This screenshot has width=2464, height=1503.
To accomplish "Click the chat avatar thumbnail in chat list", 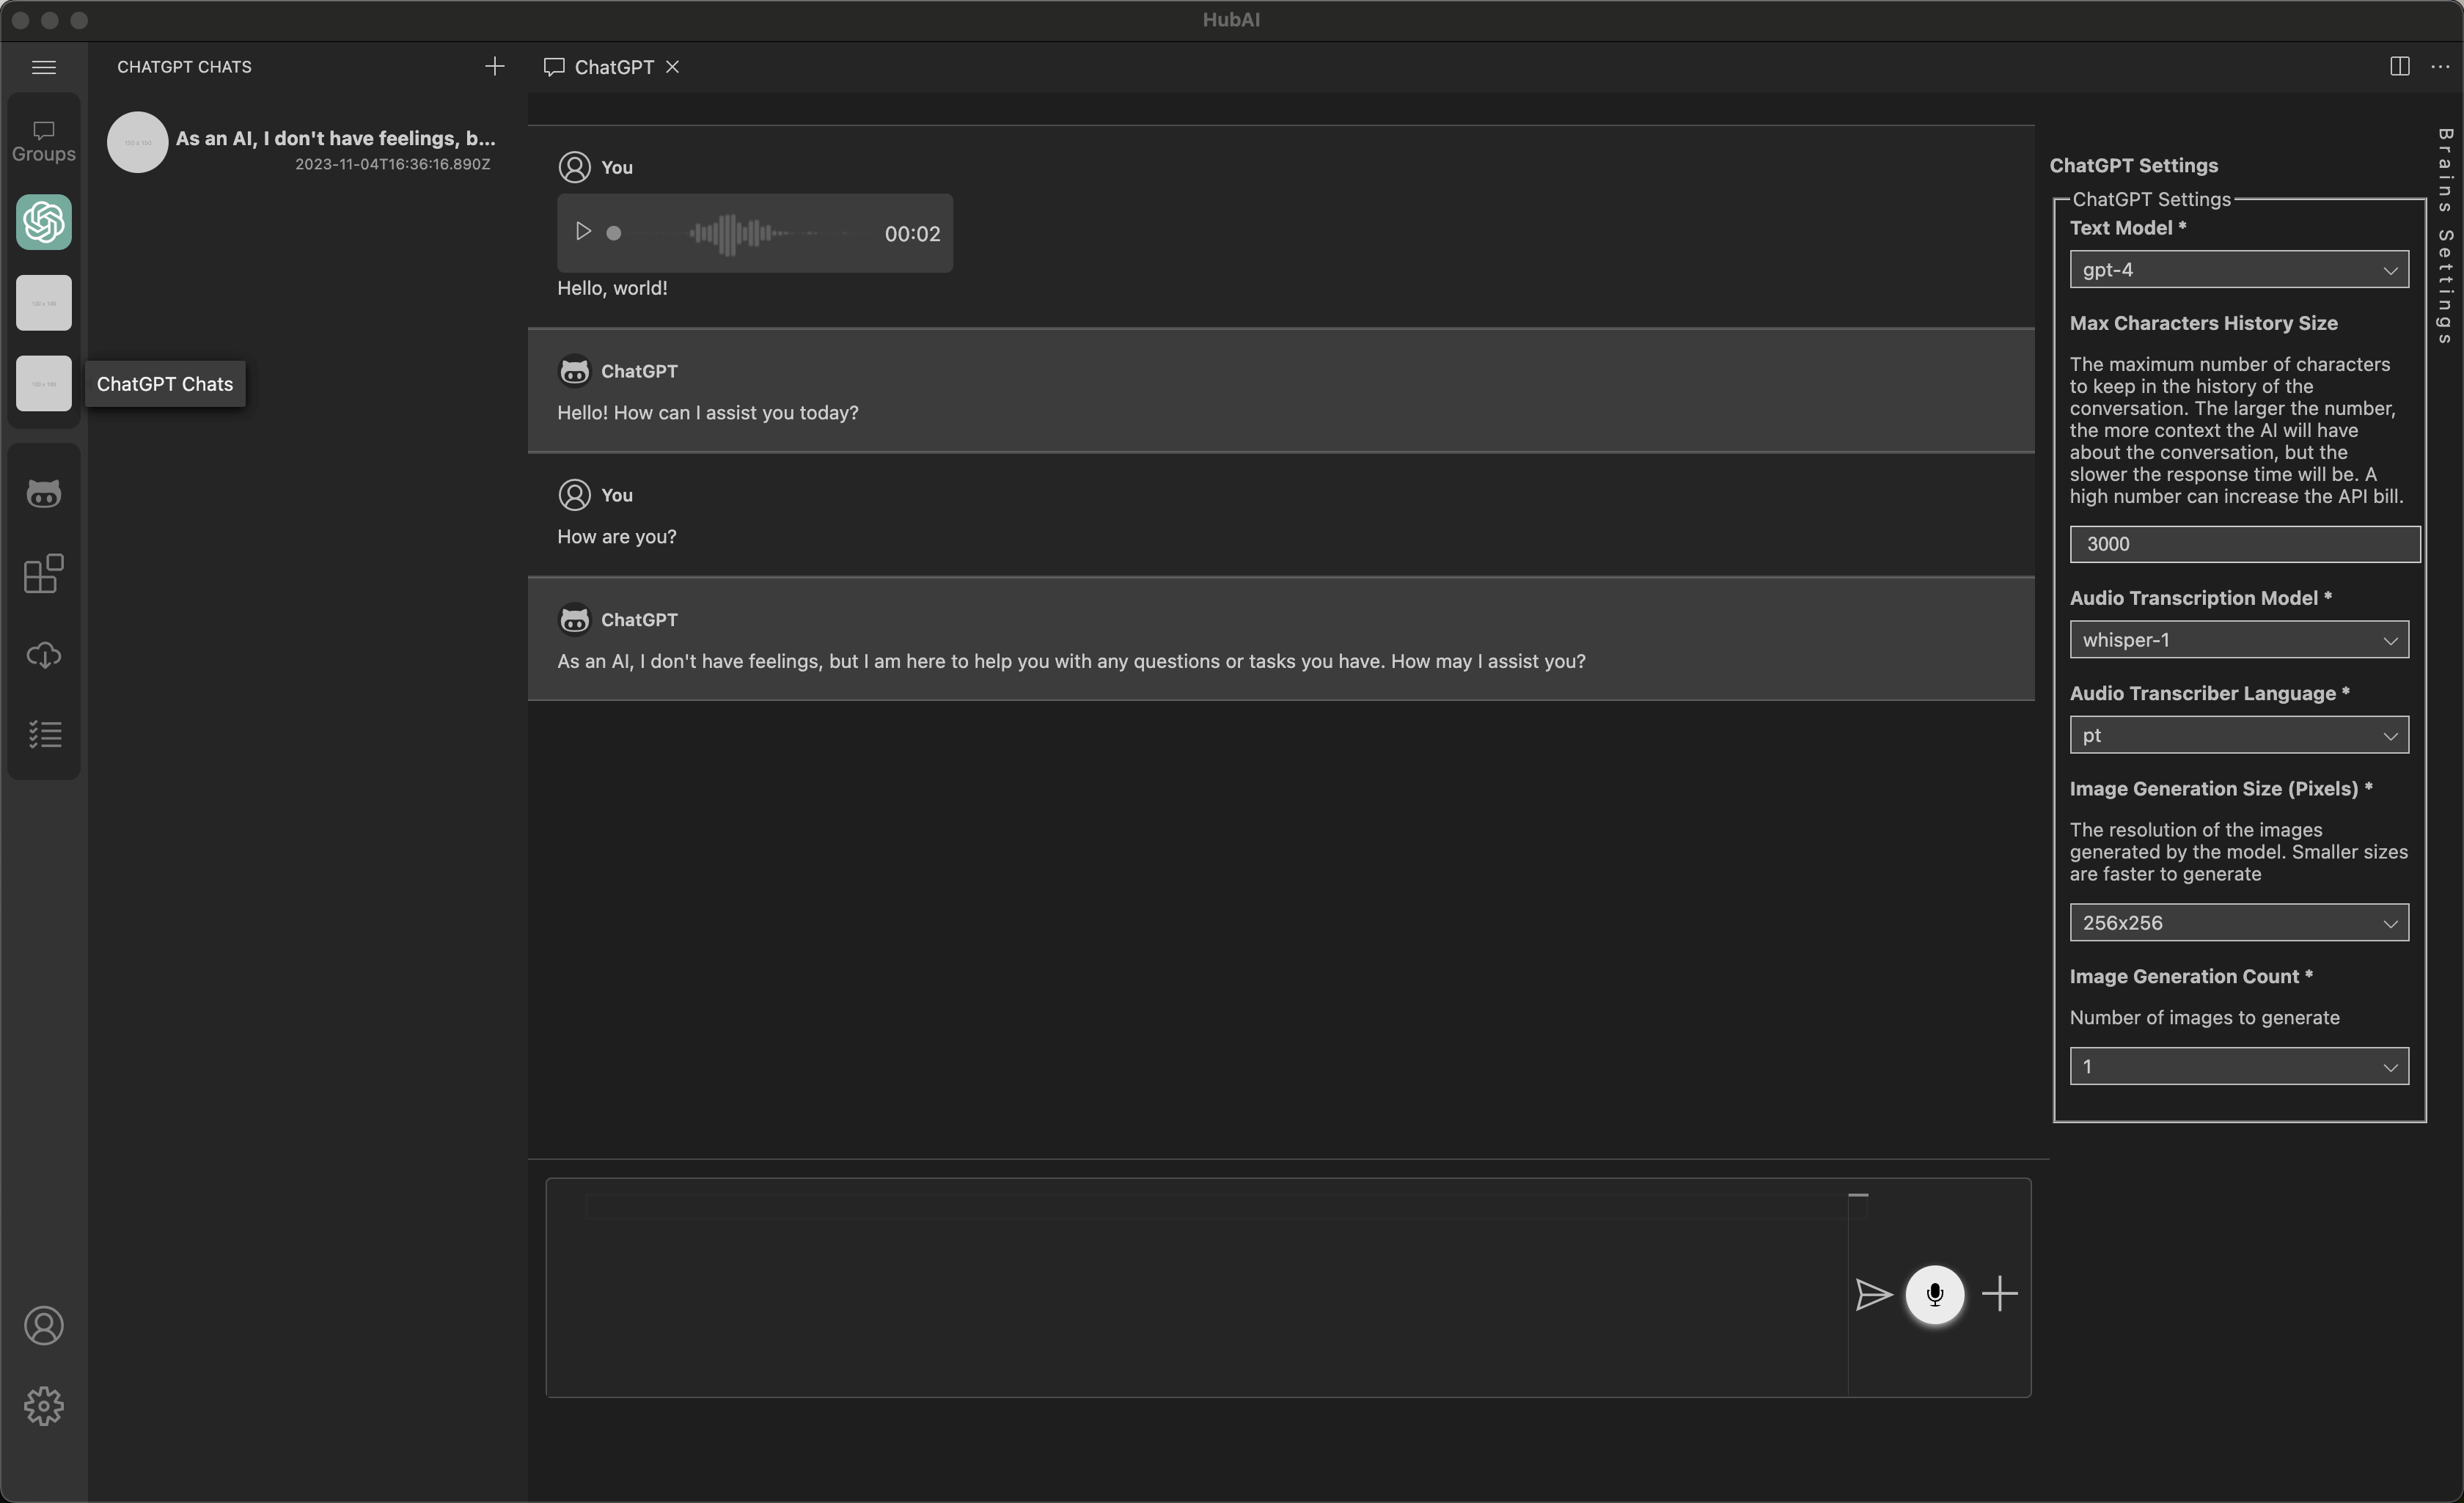I will (137, 142).
